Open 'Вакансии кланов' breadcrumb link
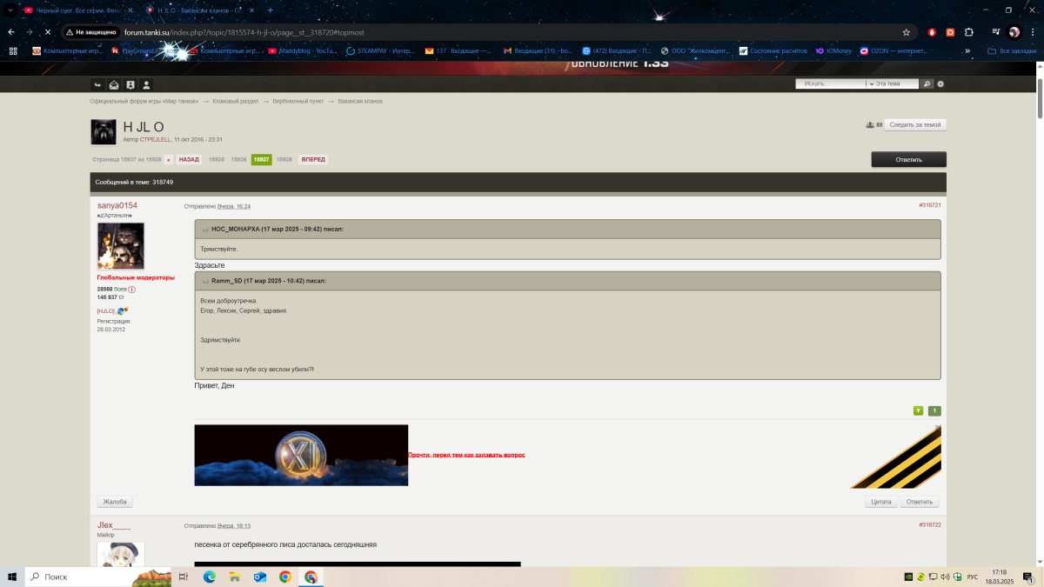Screen dimensions: 1044x587 point(360,102)
